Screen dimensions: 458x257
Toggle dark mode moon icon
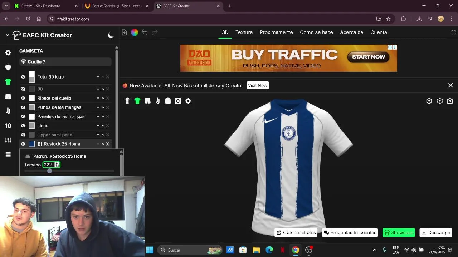pos(111,35)
